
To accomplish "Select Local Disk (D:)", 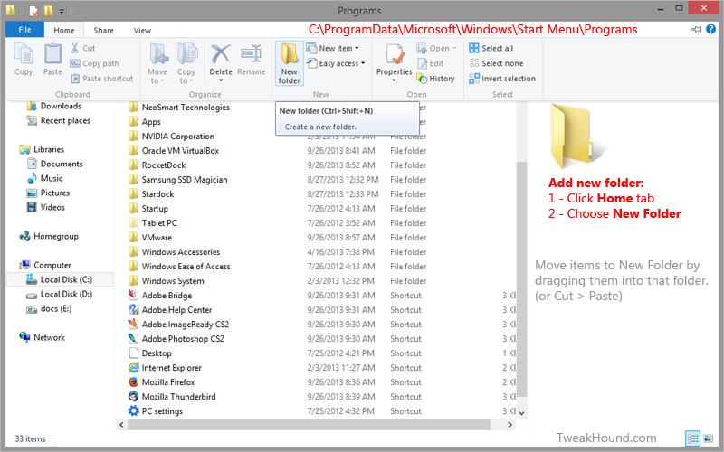I will point(59,295).
